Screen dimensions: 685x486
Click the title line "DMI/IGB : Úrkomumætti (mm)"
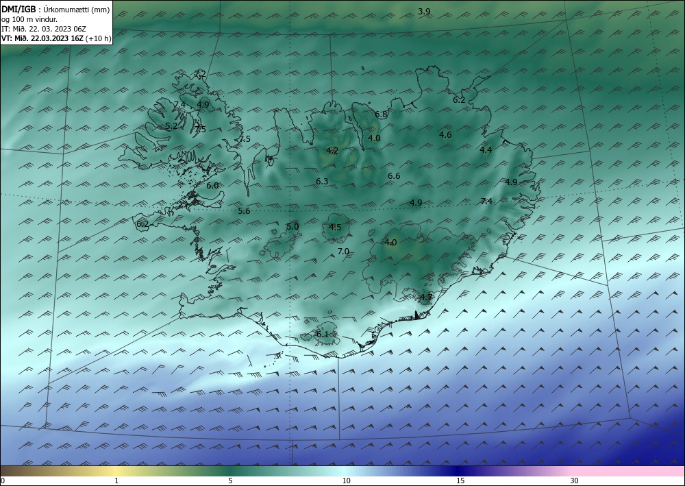pyautogui.click(x=56, y=10)
